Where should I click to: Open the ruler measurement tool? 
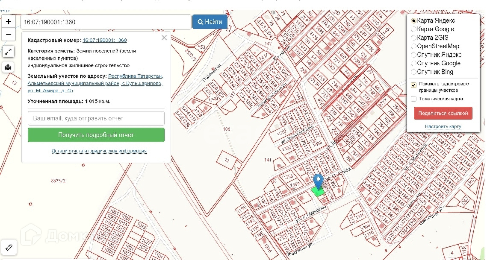9,247
